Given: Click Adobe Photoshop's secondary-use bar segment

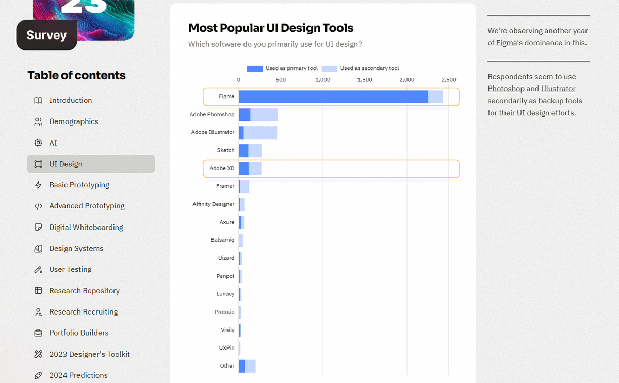Looking at the screenshot, I should pos(264,114).
